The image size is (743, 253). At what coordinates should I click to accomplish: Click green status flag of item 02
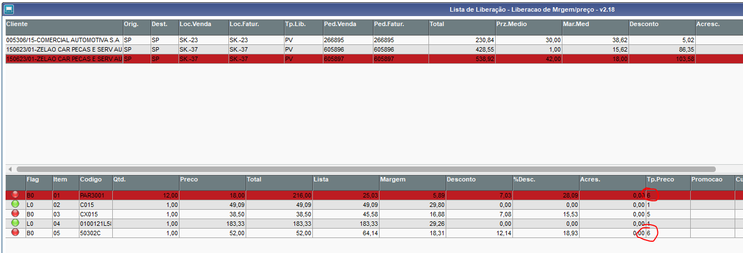tap(15, 204)
